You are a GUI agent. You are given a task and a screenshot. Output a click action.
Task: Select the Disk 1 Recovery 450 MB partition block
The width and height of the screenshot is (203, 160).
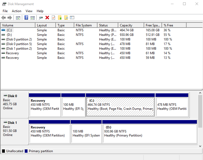(x=49, y=132)
